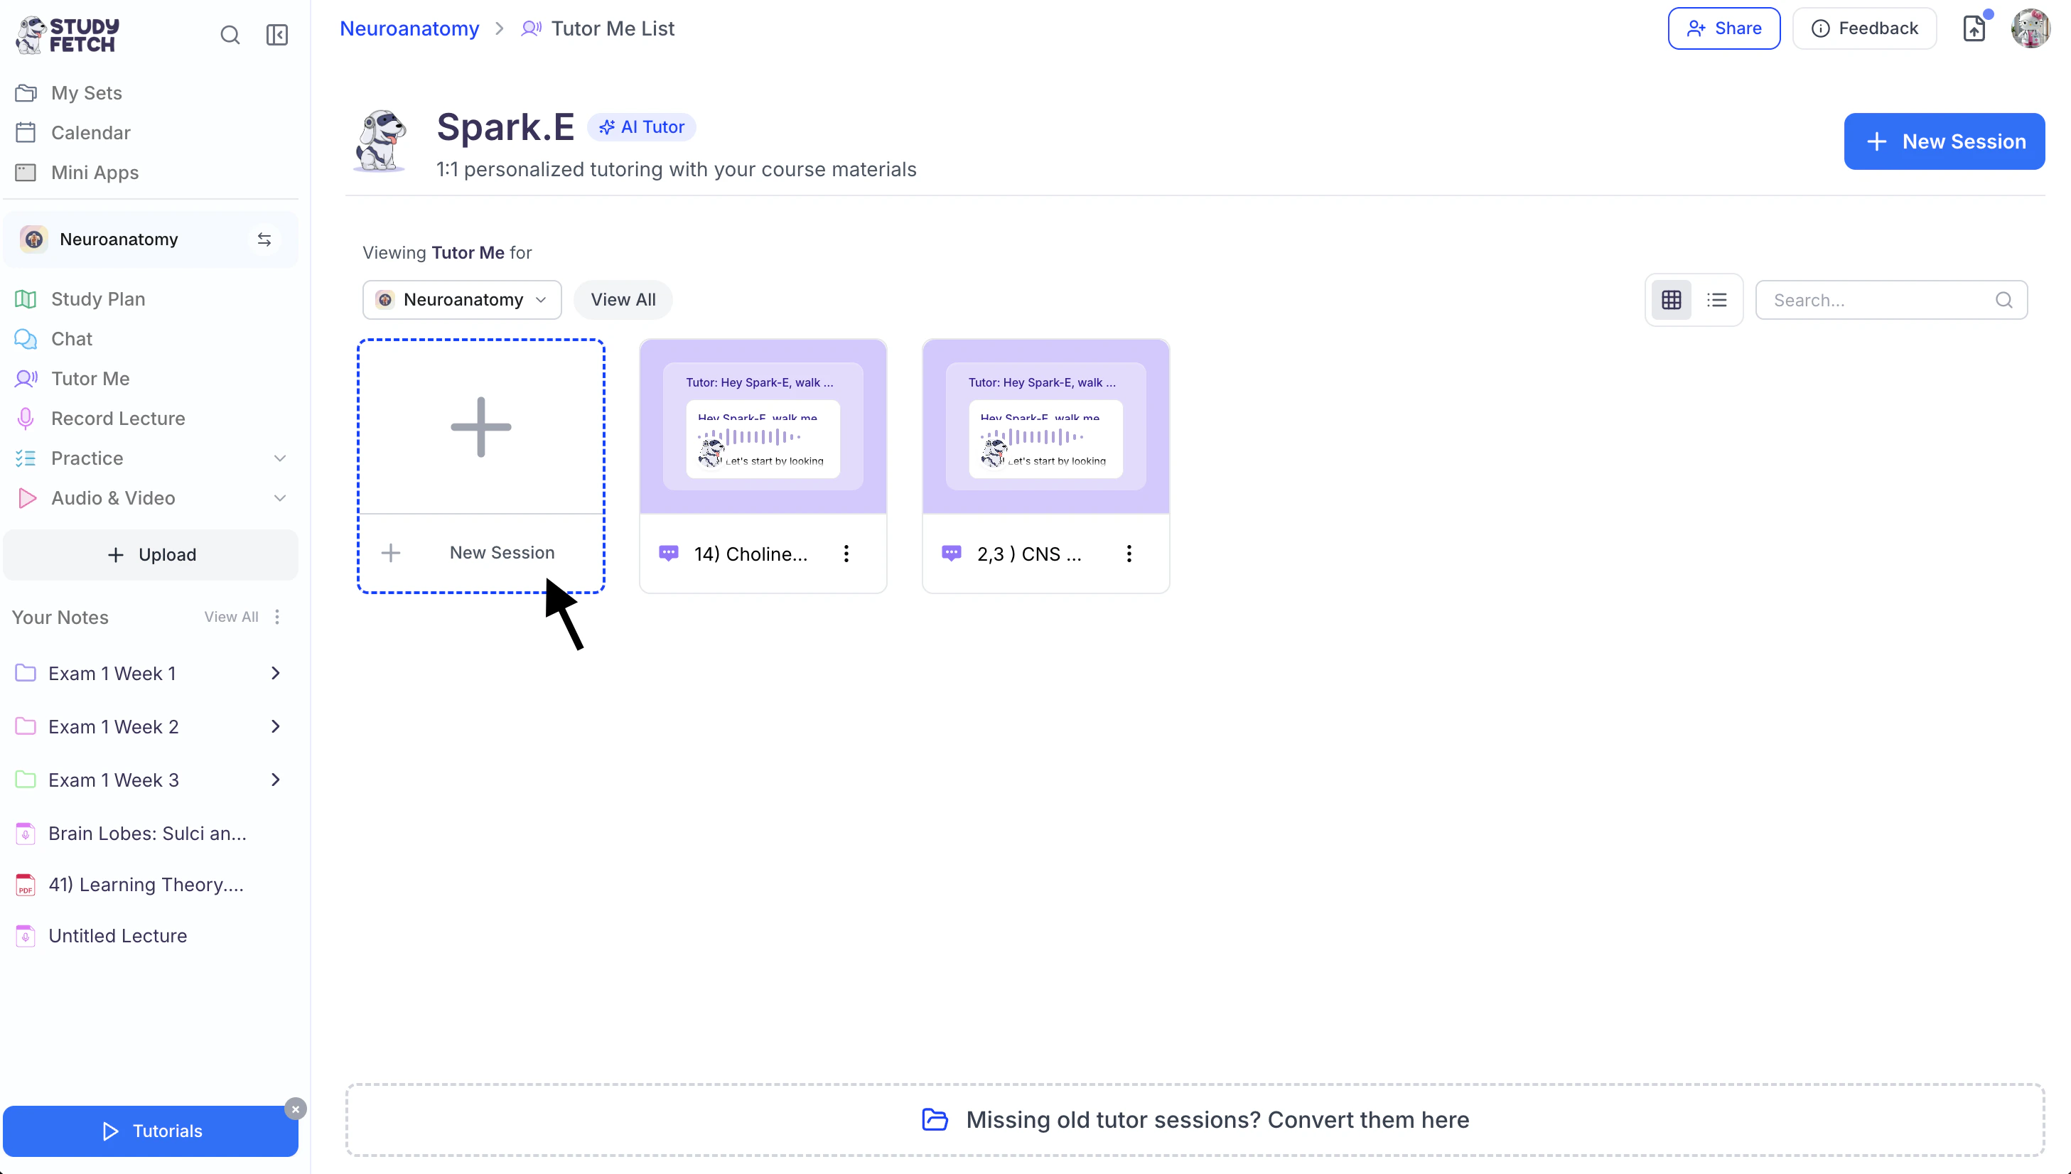The image size is (2071, 1174).
Task: Open the Neuroanatomy set filter dropdown
Action: point(462,300)
